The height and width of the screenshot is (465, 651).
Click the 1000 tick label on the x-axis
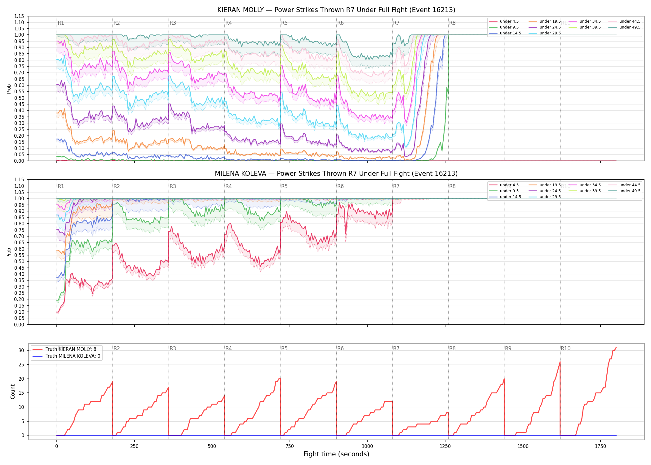[367, 446]
